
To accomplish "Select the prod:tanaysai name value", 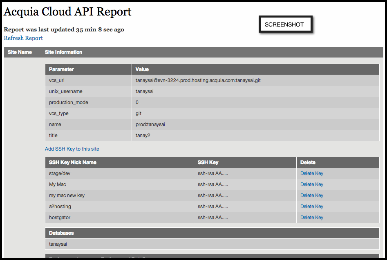I will pyautogui.click(x=150, y=124).
